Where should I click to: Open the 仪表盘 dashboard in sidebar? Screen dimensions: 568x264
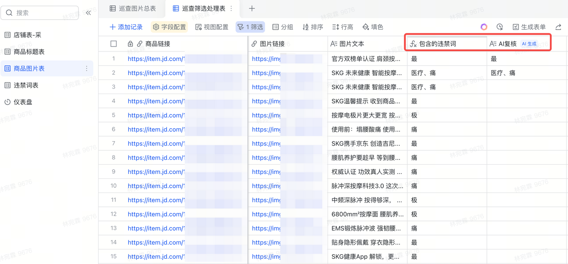pos(24,102)
